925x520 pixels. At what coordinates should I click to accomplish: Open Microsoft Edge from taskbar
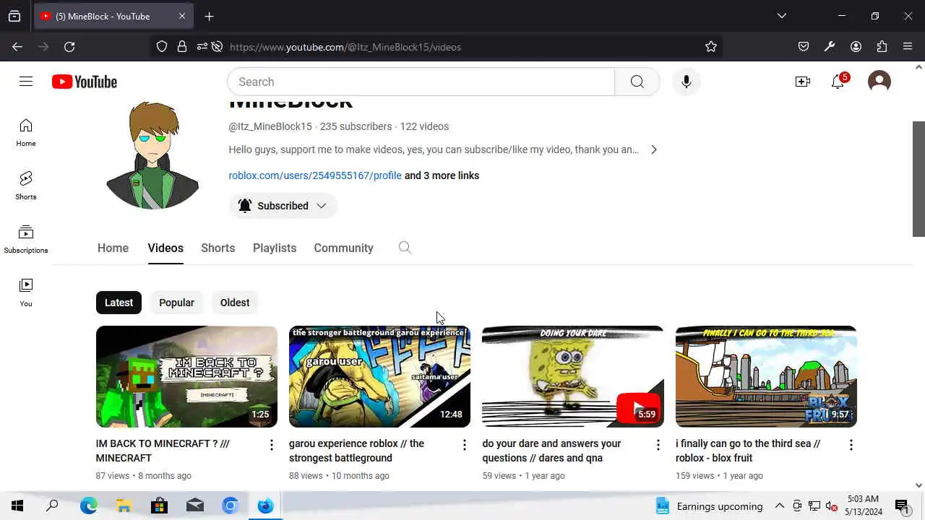(88, 506)
